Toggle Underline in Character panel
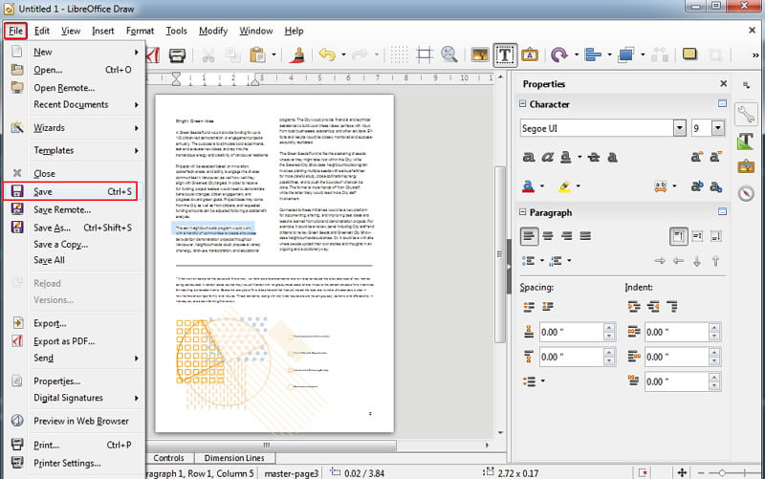This screenshot has width=765, height=479. click(x=565, y=157)
